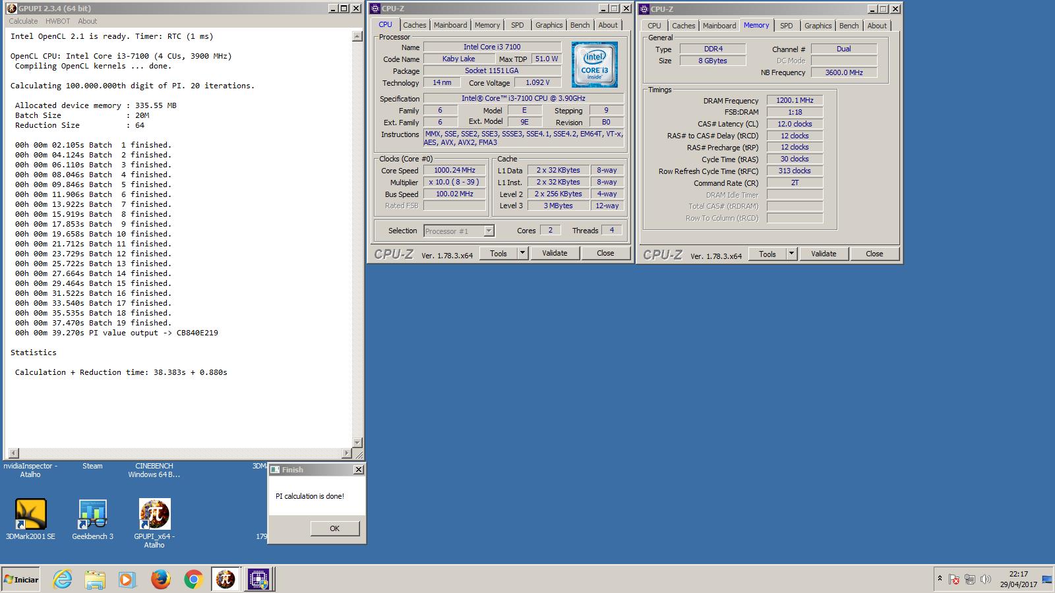Switch to Bench tab in right CPU-Z

point(849,26)
